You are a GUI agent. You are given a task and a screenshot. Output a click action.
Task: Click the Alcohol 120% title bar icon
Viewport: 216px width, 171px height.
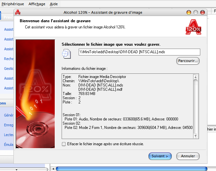[18, 12]
